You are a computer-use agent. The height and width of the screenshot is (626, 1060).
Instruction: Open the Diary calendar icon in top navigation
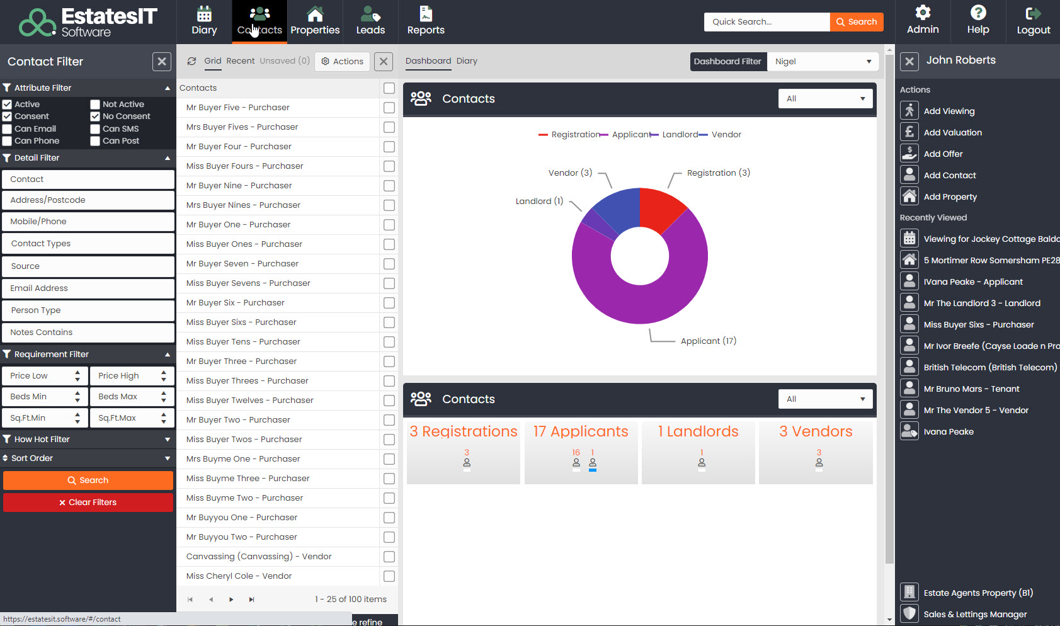tap(204, 14)
